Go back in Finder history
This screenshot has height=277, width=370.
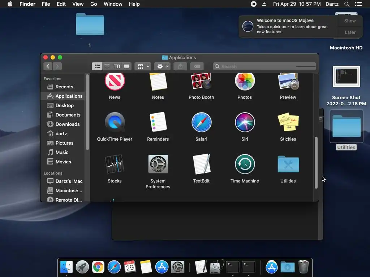[48, 66]
